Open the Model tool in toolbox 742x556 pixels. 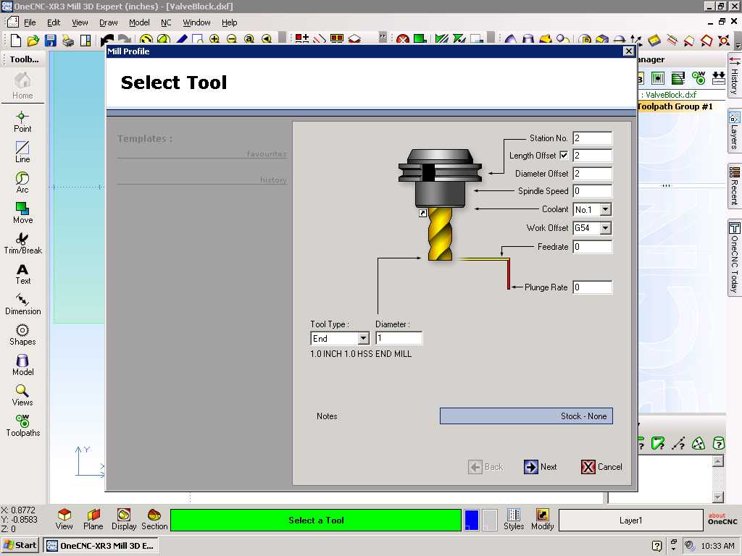pos(22,365)
